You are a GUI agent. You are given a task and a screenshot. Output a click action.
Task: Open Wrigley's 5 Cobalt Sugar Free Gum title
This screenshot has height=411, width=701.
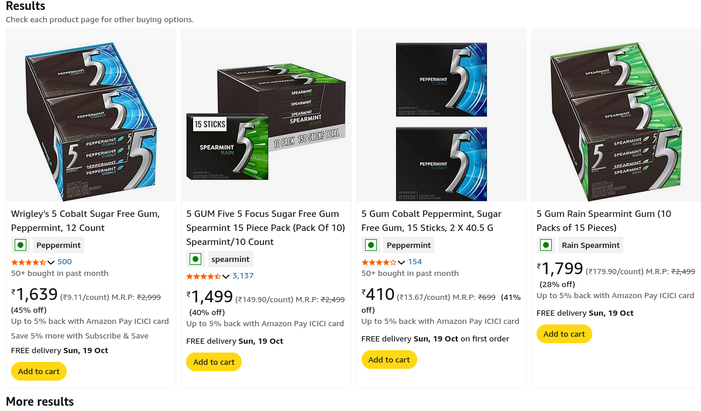(x=85, y=220)
